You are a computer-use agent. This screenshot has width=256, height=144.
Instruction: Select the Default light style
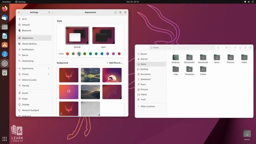click(77, 36)
